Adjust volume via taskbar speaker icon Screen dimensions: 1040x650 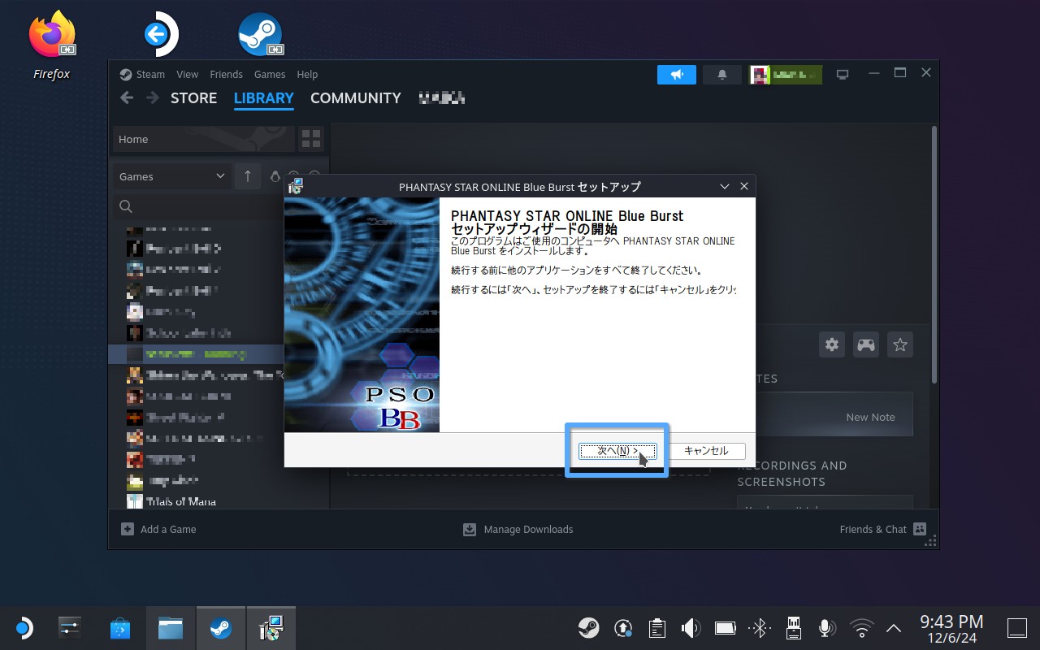[x=690, y=628]
